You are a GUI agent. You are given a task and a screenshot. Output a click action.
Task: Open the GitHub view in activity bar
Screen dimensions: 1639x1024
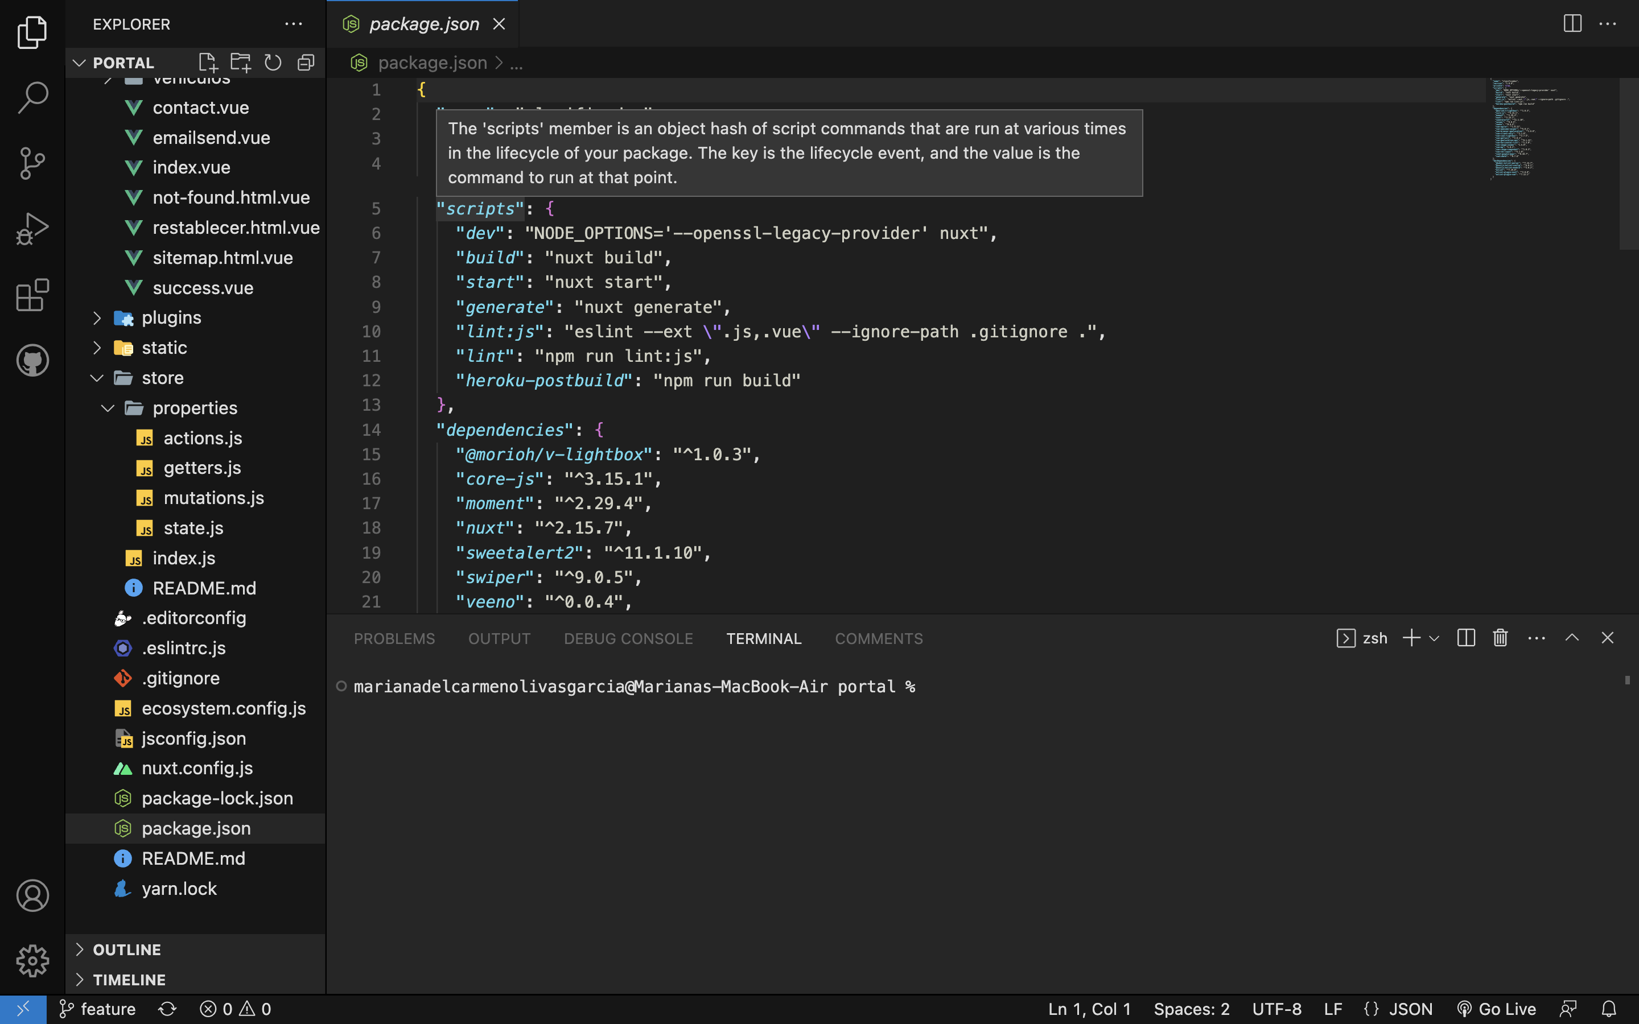(32, 360)
